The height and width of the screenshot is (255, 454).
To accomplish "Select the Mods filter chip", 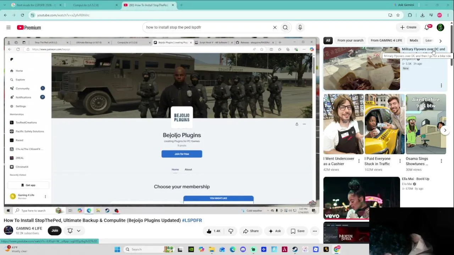I will (x=414, y=40).
